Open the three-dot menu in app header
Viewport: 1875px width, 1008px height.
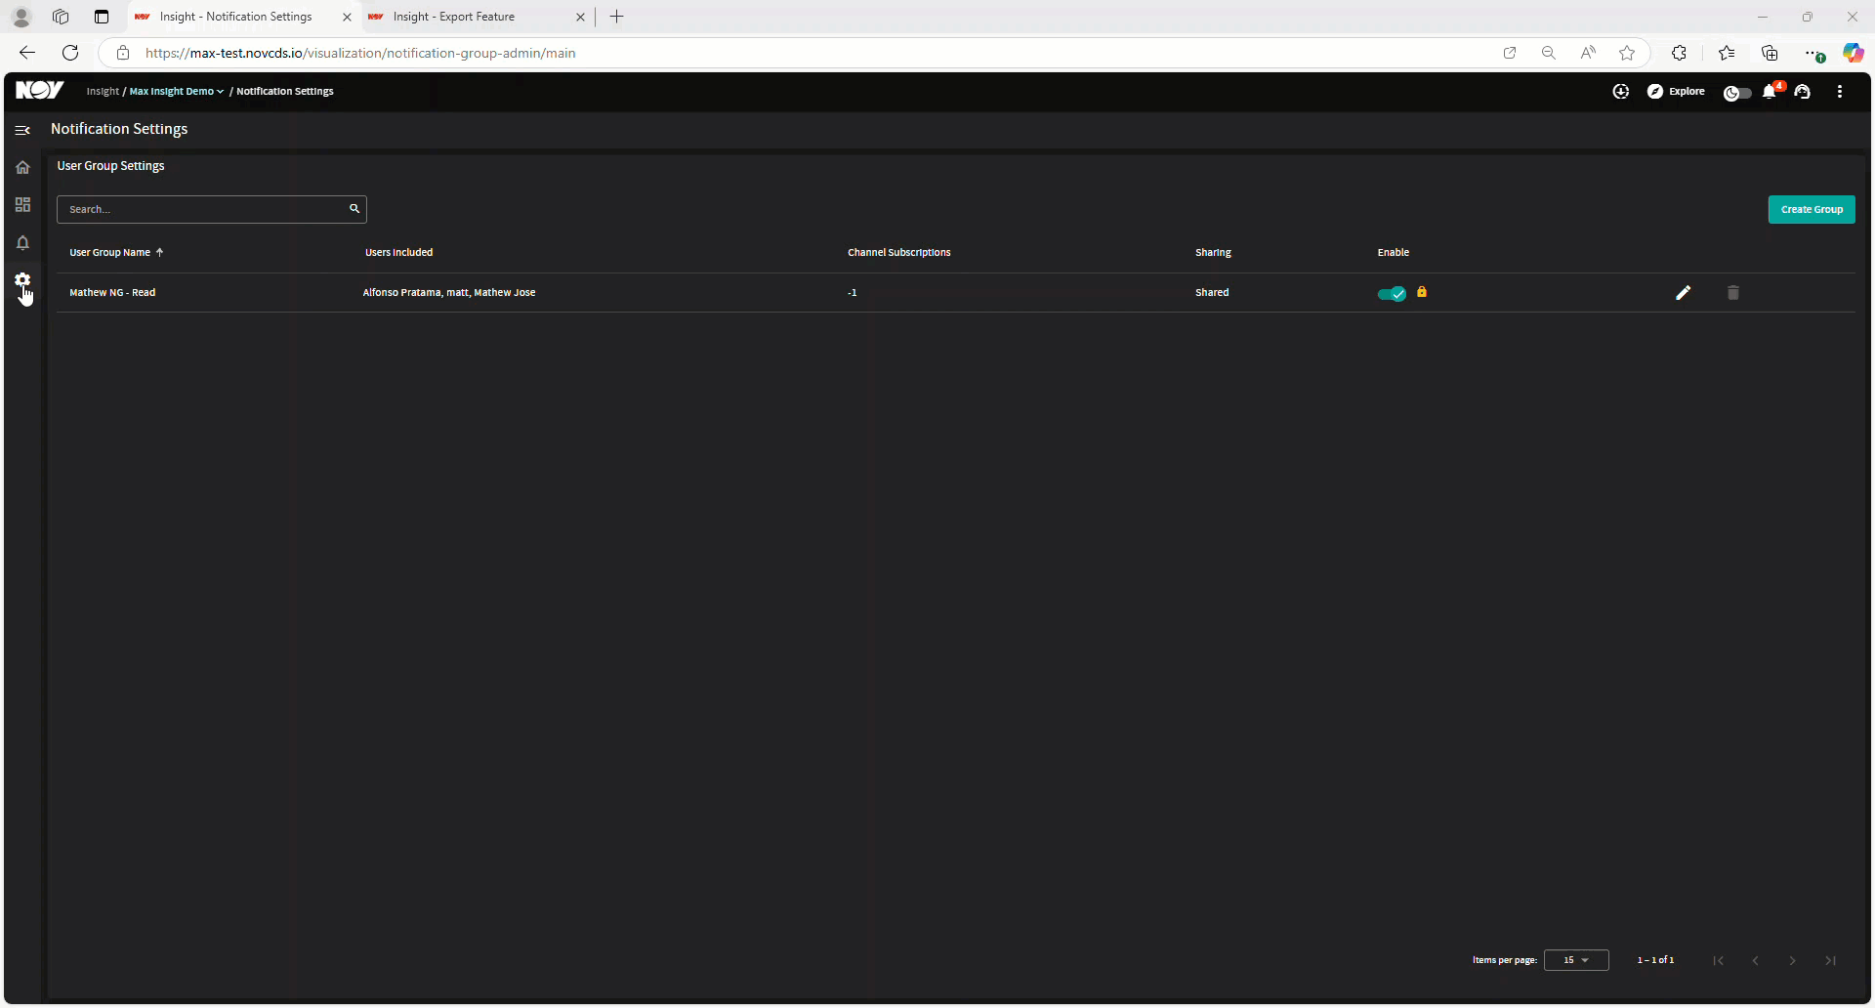(1840, 91)
